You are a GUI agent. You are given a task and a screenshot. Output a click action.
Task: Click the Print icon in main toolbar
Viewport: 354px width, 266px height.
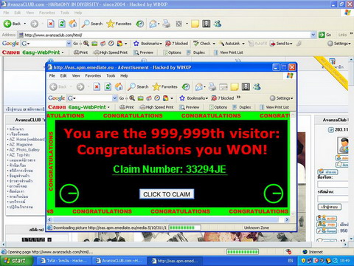[x=167, y=24]
